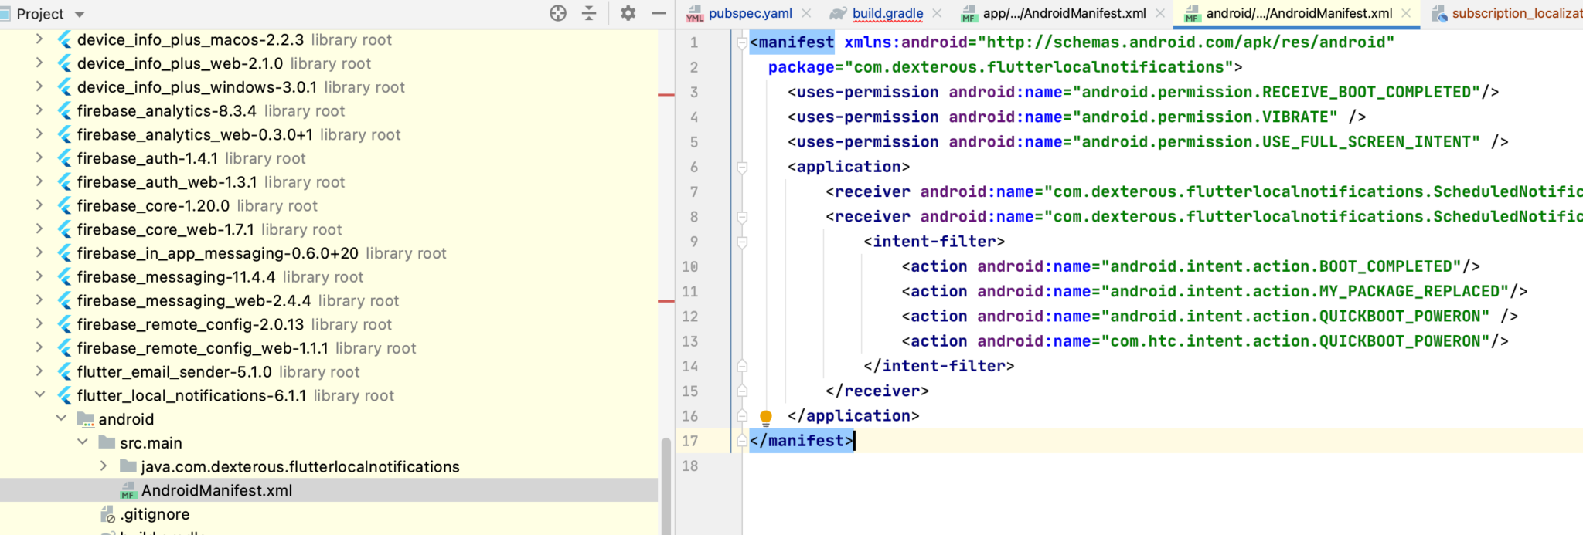Click the locate/select opened file target icon
This screenshot has height=535, width=1583.
tap(558, 13)
